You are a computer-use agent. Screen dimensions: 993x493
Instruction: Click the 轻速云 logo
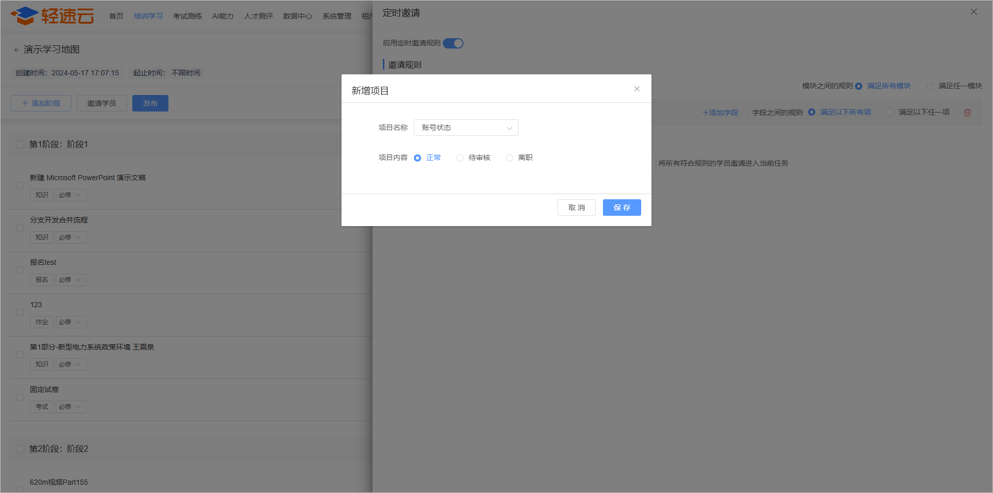point(52,15)
